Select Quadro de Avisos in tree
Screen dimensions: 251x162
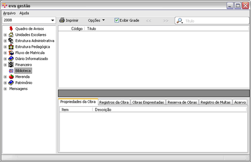(30, 29)
